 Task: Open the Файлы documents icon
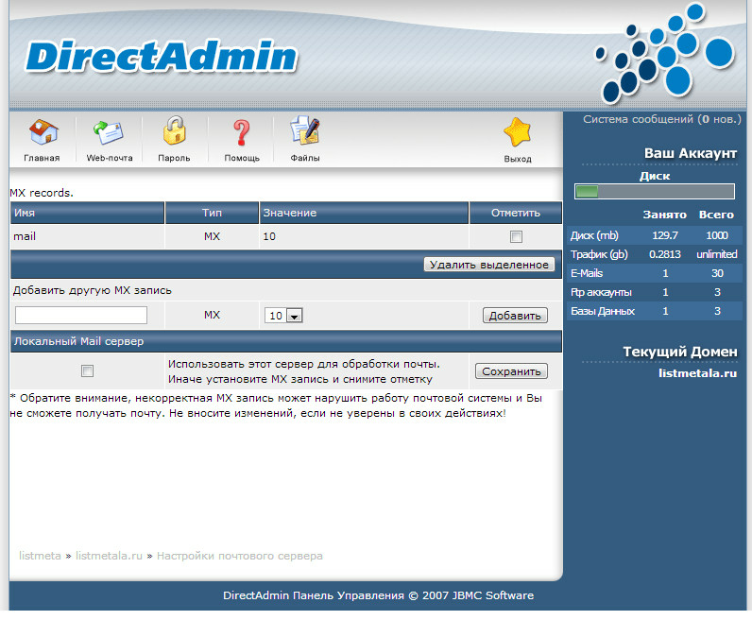pos(304,130)
